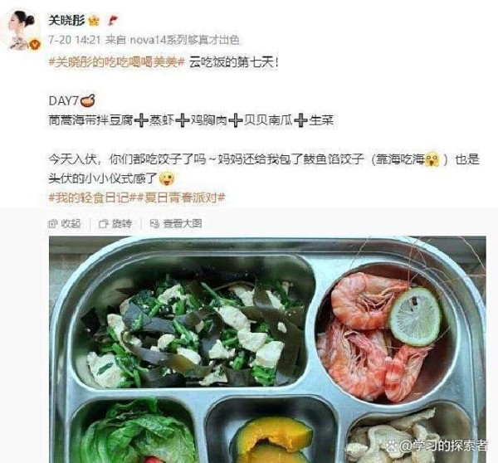Open the 关晓彤 username link
The image size is (498, 463).
pyautogui.click(x=66, y=21)
